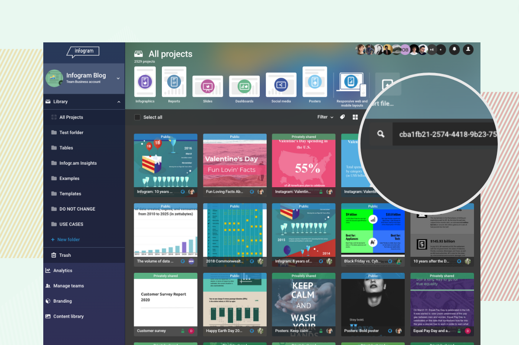519x345 pixels.
Task: Tick the Select all checkbox
Action: click(137, 117)
